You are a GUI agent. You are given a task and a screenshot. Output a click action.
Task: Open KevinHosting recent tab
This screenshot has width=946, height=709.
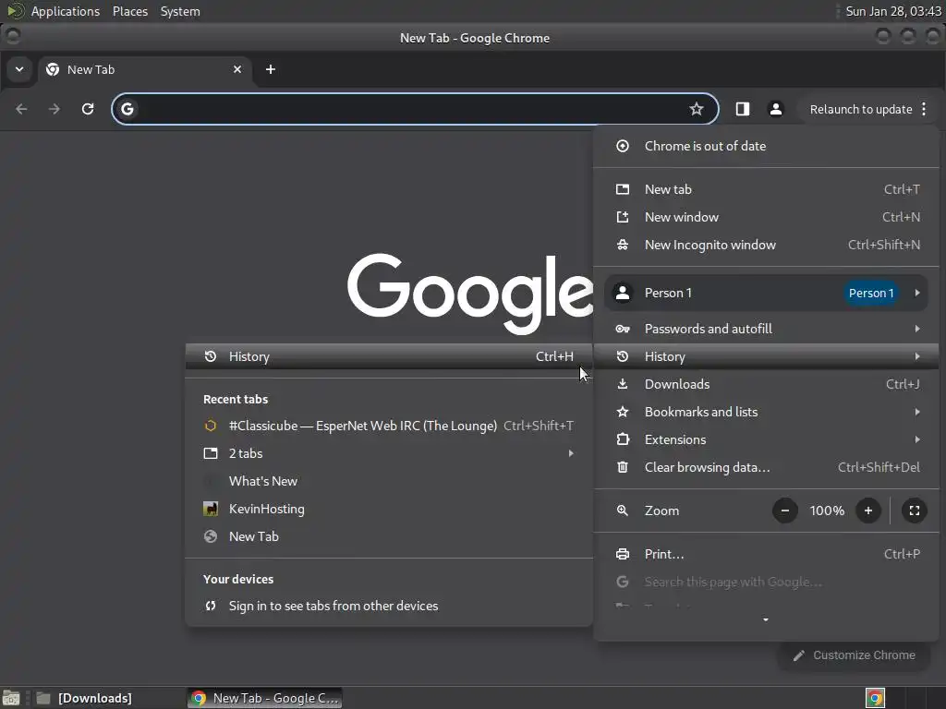point(389,509)
